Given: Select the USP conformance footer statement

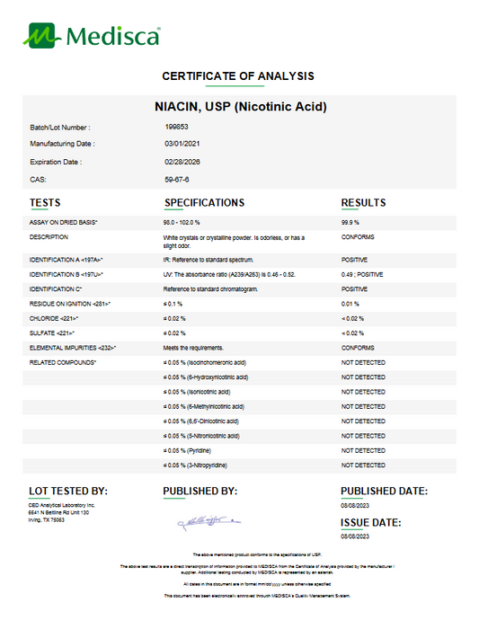Looking at the screenshot, I should tap(257, 554).
